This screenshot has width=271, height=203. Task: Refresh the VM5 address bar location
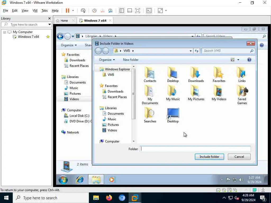click(x=197, y=51)
